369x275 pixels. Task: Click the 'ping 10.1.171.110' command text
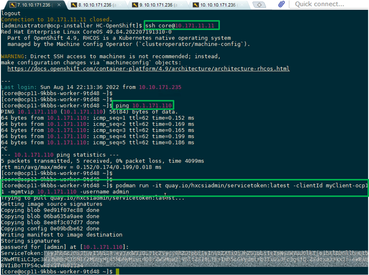click(144, 105)
